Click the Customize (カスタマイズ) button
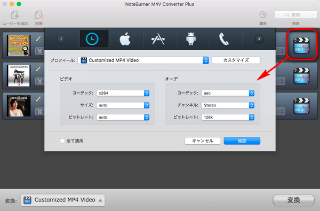Image resolution: width=320 pixels, height=211 pixels. tap(236, 60)
